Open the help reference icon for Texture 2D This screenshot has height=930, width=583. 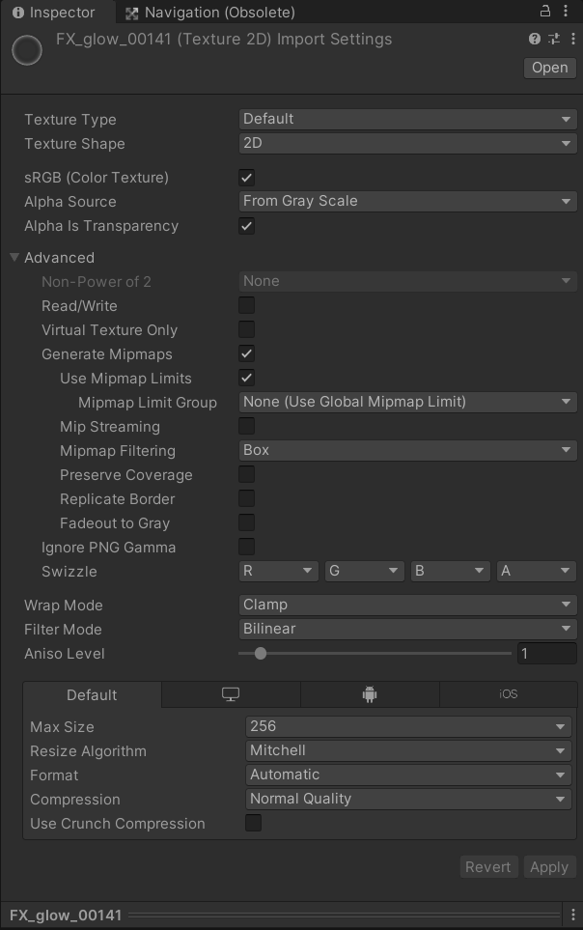tap(535, 40)
